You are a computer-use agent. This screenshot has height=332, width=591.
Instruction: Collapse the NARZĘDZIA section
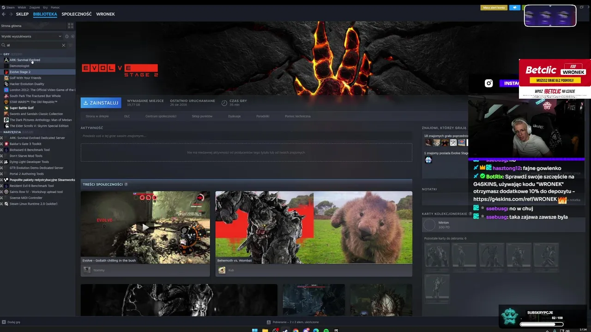(1, 132)
